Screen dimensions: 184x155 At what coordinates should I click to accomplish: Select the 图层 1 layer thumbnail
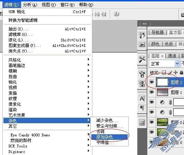pos(163,92)
